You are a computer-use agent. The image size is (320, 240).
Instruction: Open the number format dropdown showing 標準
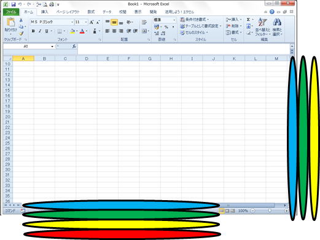(174, 20)
